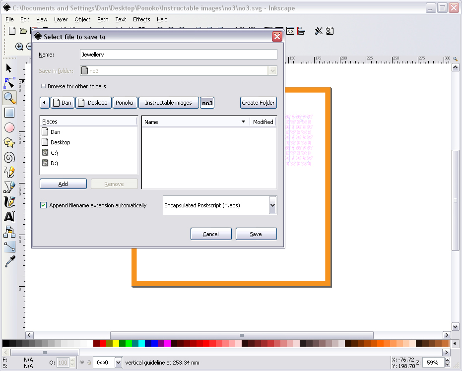Click the Create Folder button
Image resolution: width=462 pixels, height=371 pixels.
pos(258,103)
